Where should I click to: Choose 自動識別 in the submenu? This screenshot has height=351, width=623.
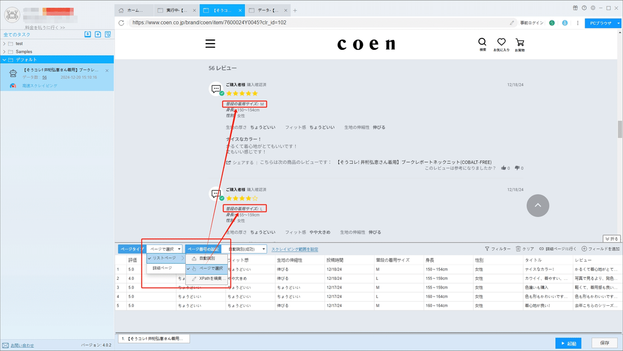pyautogui.click(x=207, y=258)
